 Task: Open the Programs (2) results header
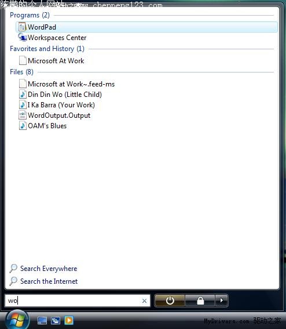30,15
